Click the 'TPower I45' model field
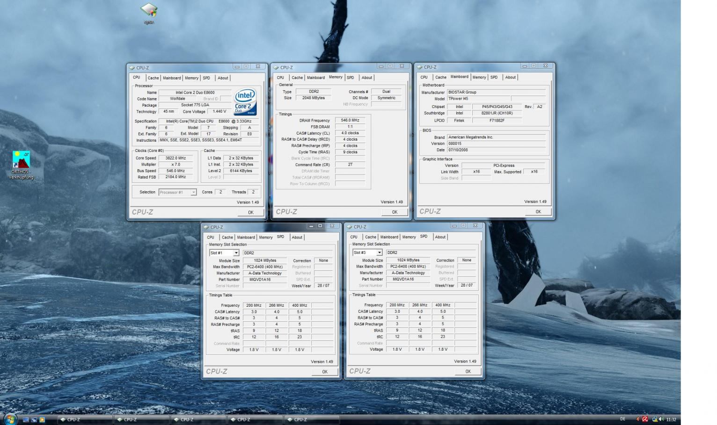 point(478,99)
